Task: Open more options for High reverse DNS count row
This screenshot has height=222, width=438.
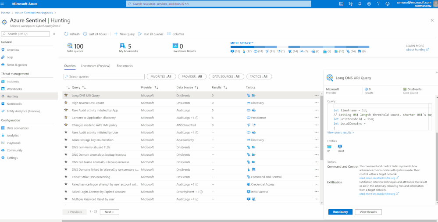Action: (316, 103)
